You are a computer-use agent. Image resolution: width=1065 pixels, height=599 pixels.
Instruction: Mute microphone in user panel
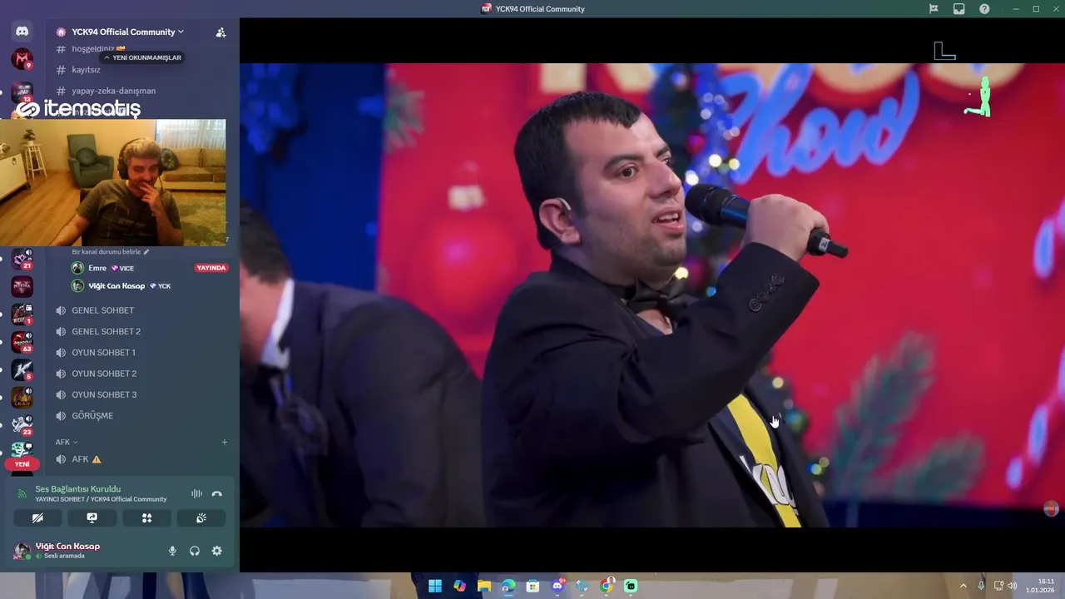[x=172, y=551]
